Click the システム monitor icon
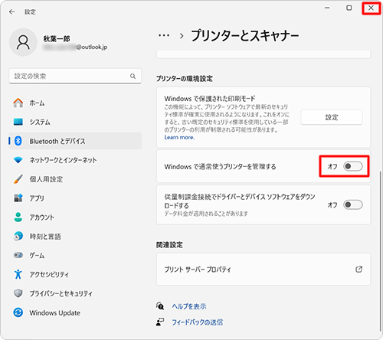The width and height of the screenshot is (383, 340). (x=18, y=122)
